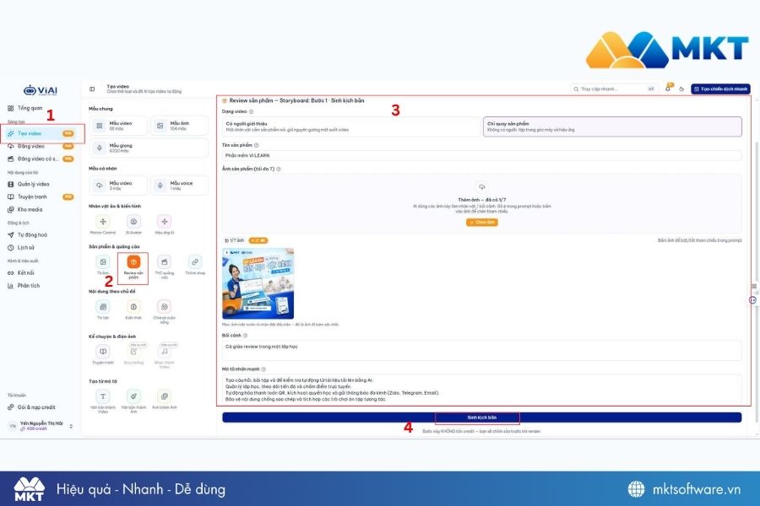This screenshot has height=506, width=760.
Task: Select the Truyện tranh storytelling tool
Action: coord(103,354)
